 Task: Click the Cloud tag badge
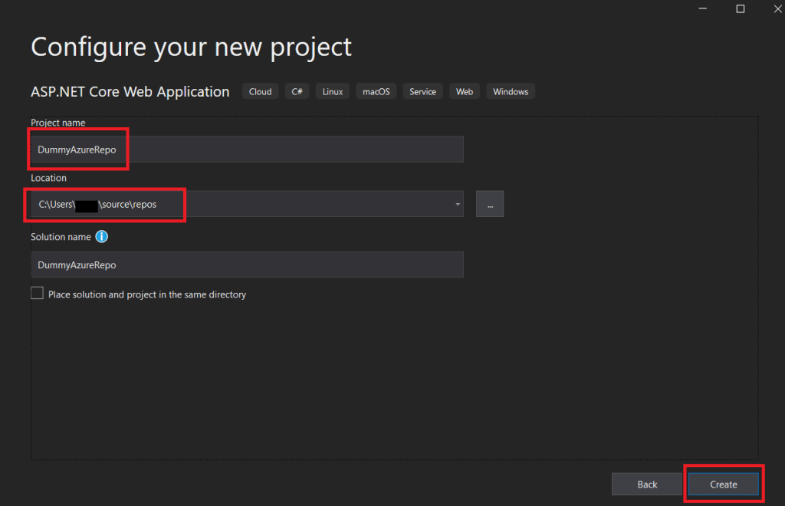click(x=260, y=92)
